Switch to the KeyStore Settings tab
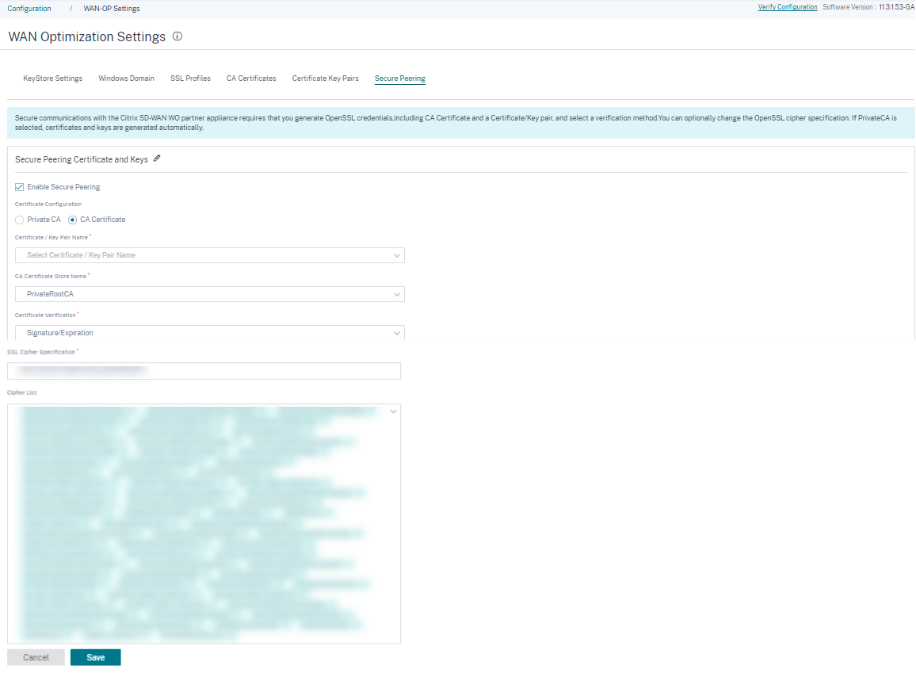The height and width of the screenshot is (673, 916). [52, 78]
